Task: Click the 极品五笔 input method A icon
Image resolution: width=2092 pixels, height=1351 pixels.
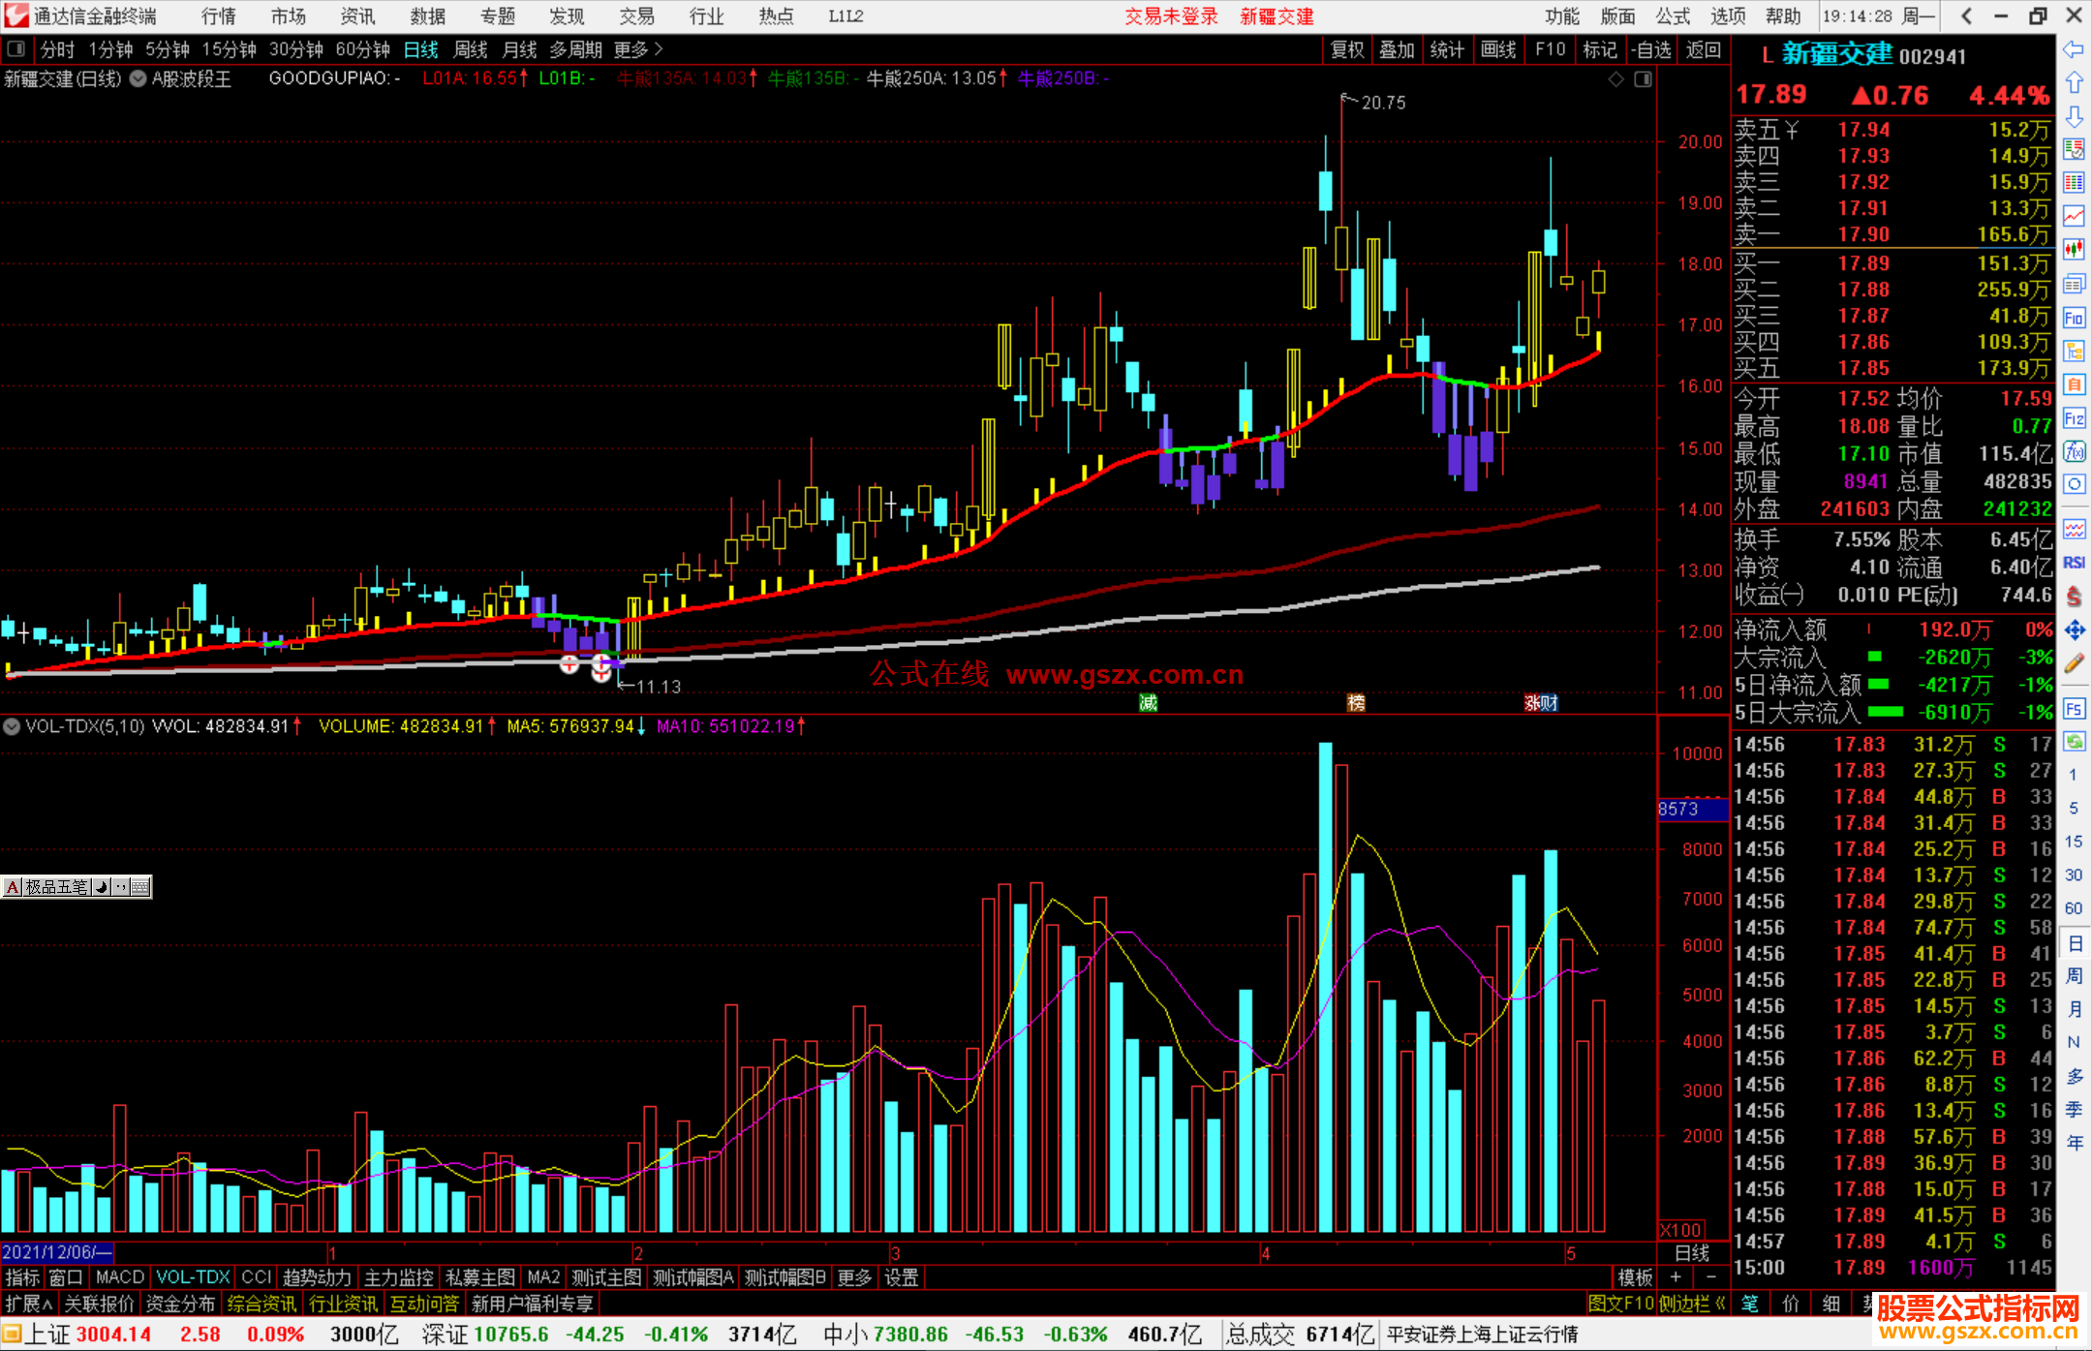Action: point(13,887)
